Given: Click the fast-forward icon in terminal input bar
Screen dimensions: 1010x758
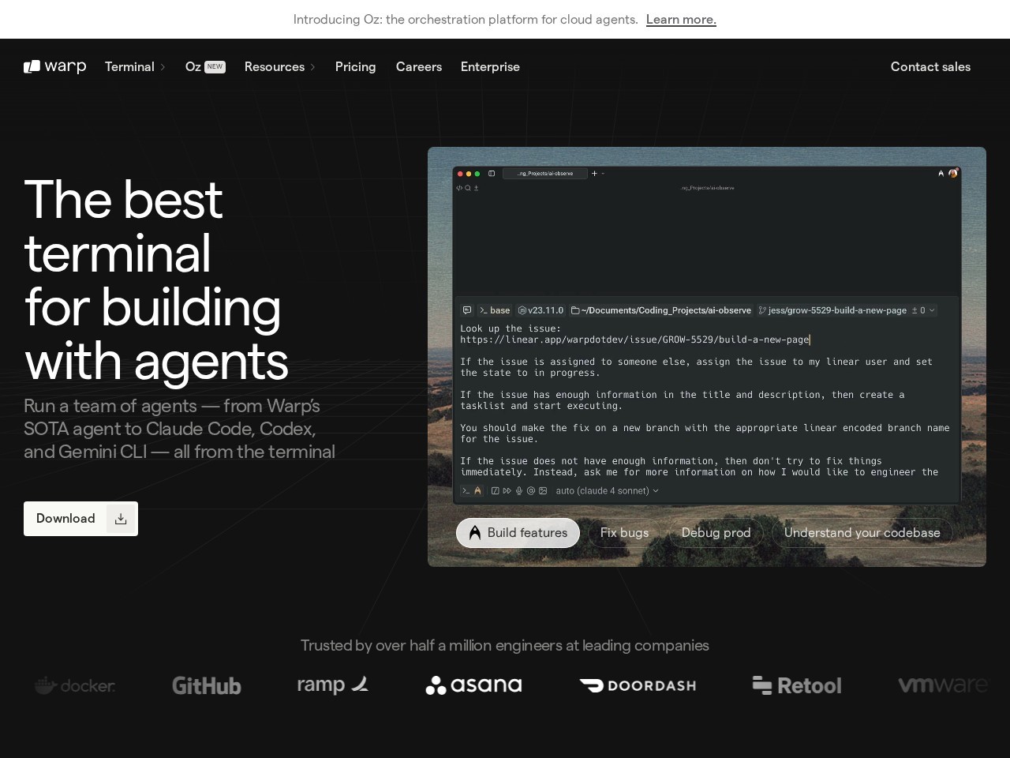Looking at the screenshot, I should pyautogui.click(x=507, y=491).
